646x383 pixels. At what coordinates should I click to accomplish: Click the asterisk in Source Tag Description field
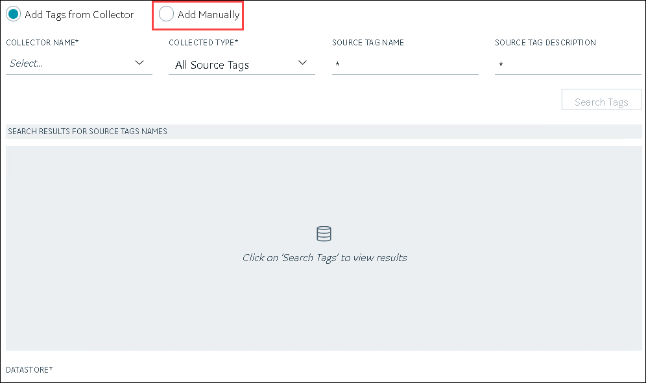pyautogui.click(x=501, y=64)
